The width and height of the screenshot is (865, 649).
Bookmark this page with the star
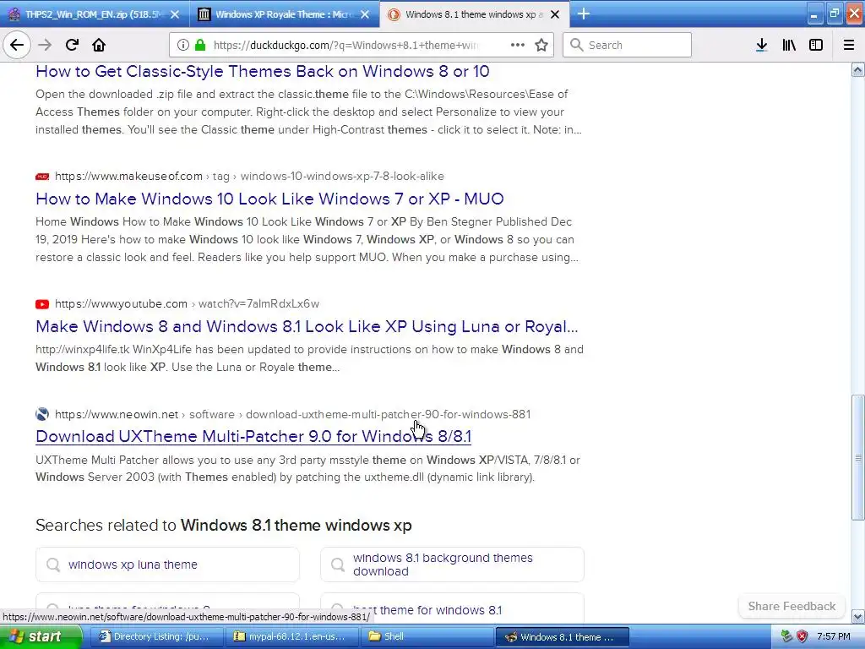pos(541,45)
